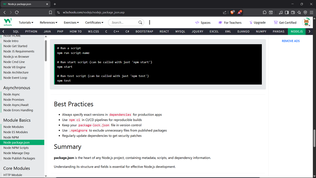
Task: Click the 'package-lock.json' inline code
Action: coord(94,125)
